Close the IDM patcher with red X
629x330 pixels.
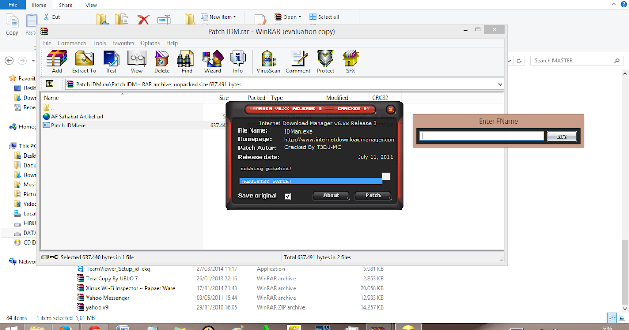(x=390, y=109)
